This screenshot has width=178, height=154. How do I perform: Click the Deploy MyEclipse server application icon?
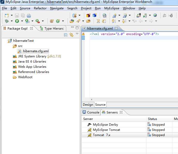[139, 15]
